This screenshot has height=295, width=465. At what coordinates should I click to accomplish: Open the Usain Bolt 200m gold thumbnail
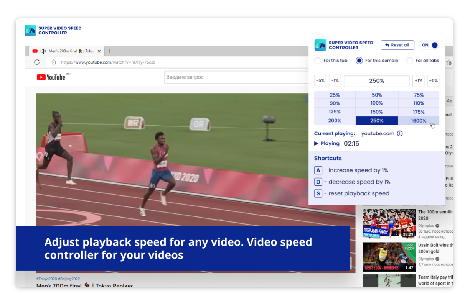coord(389,257)
